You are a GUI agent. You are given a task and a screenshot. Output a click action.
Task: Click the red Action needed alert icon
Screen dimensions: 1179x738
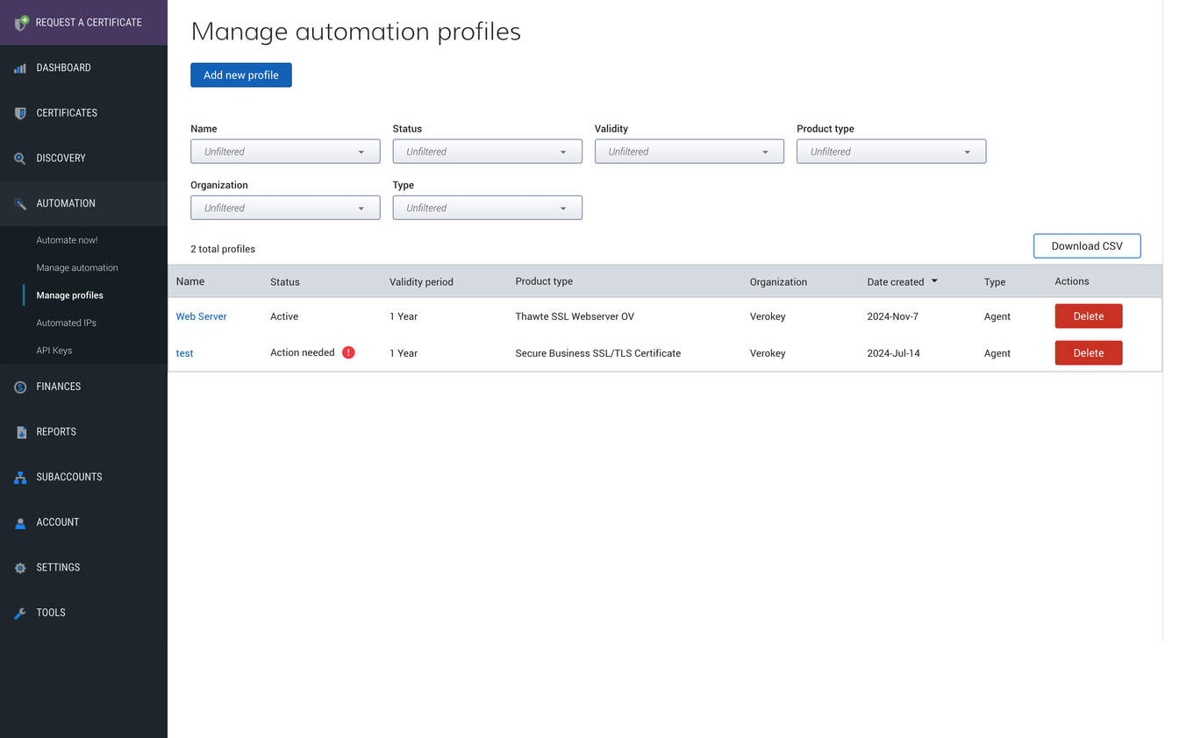tap(348, 351)
